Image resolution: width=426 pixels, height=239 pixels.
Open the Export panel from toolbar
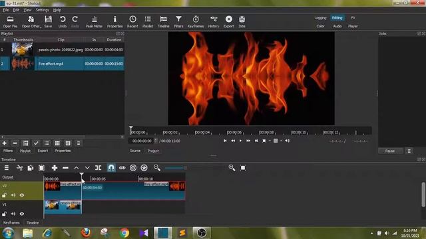229,22
